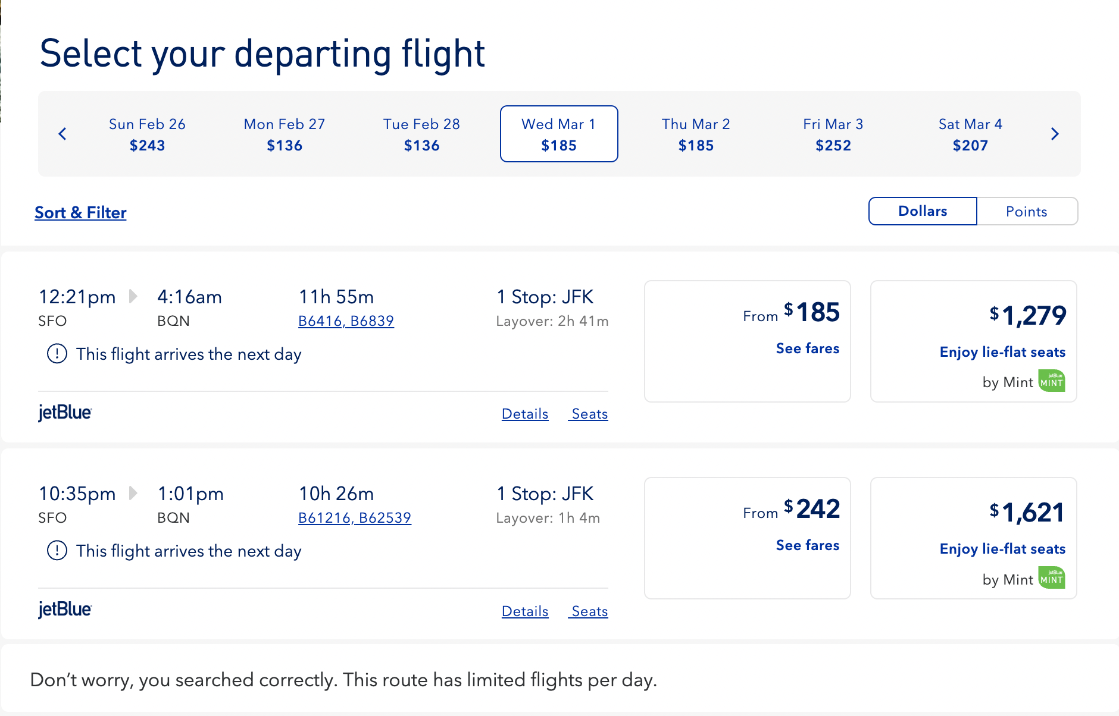Click the next dates arrow
The image size is (1119, 716).
[x=1055, y=134]
